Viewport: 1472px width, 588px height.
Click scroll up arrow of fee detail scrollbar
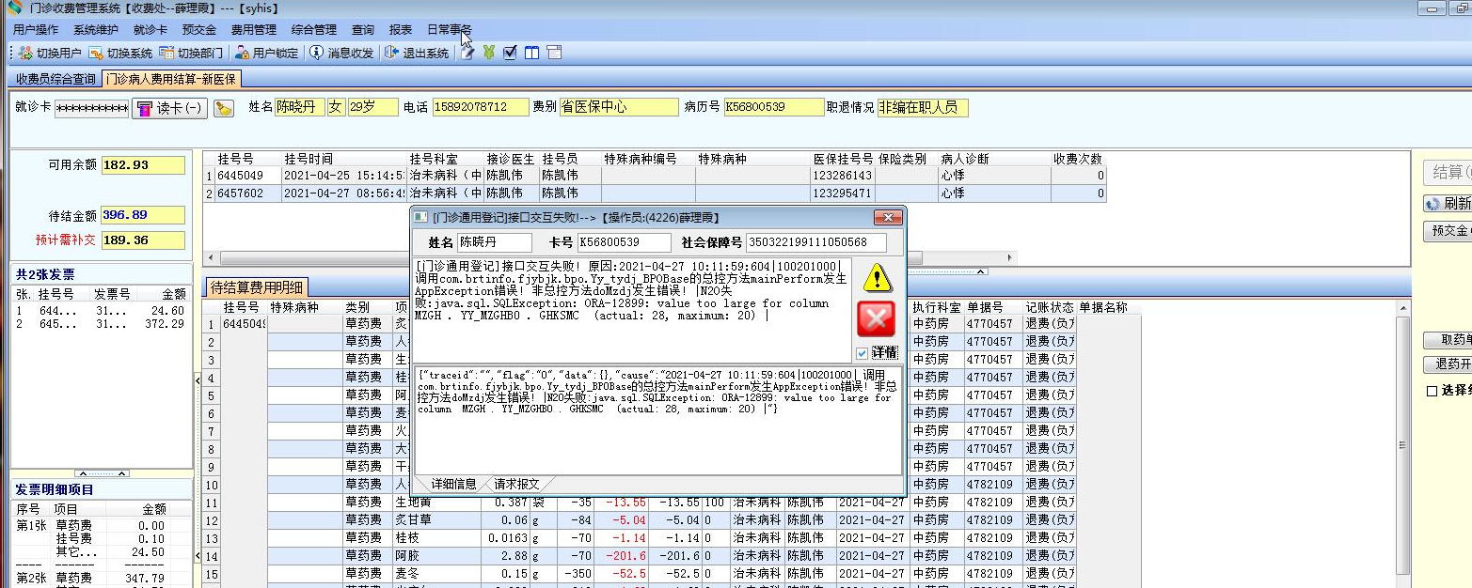click(x=1403, y=309)
